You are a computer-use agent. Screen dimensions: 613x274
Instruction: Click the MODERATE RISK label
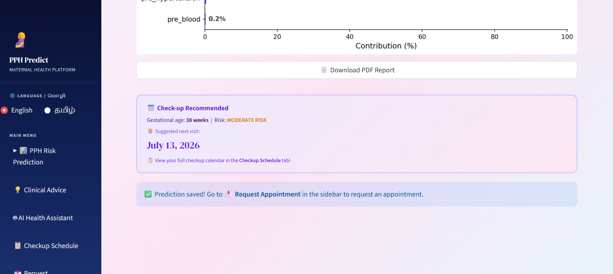tap(247, 120)
